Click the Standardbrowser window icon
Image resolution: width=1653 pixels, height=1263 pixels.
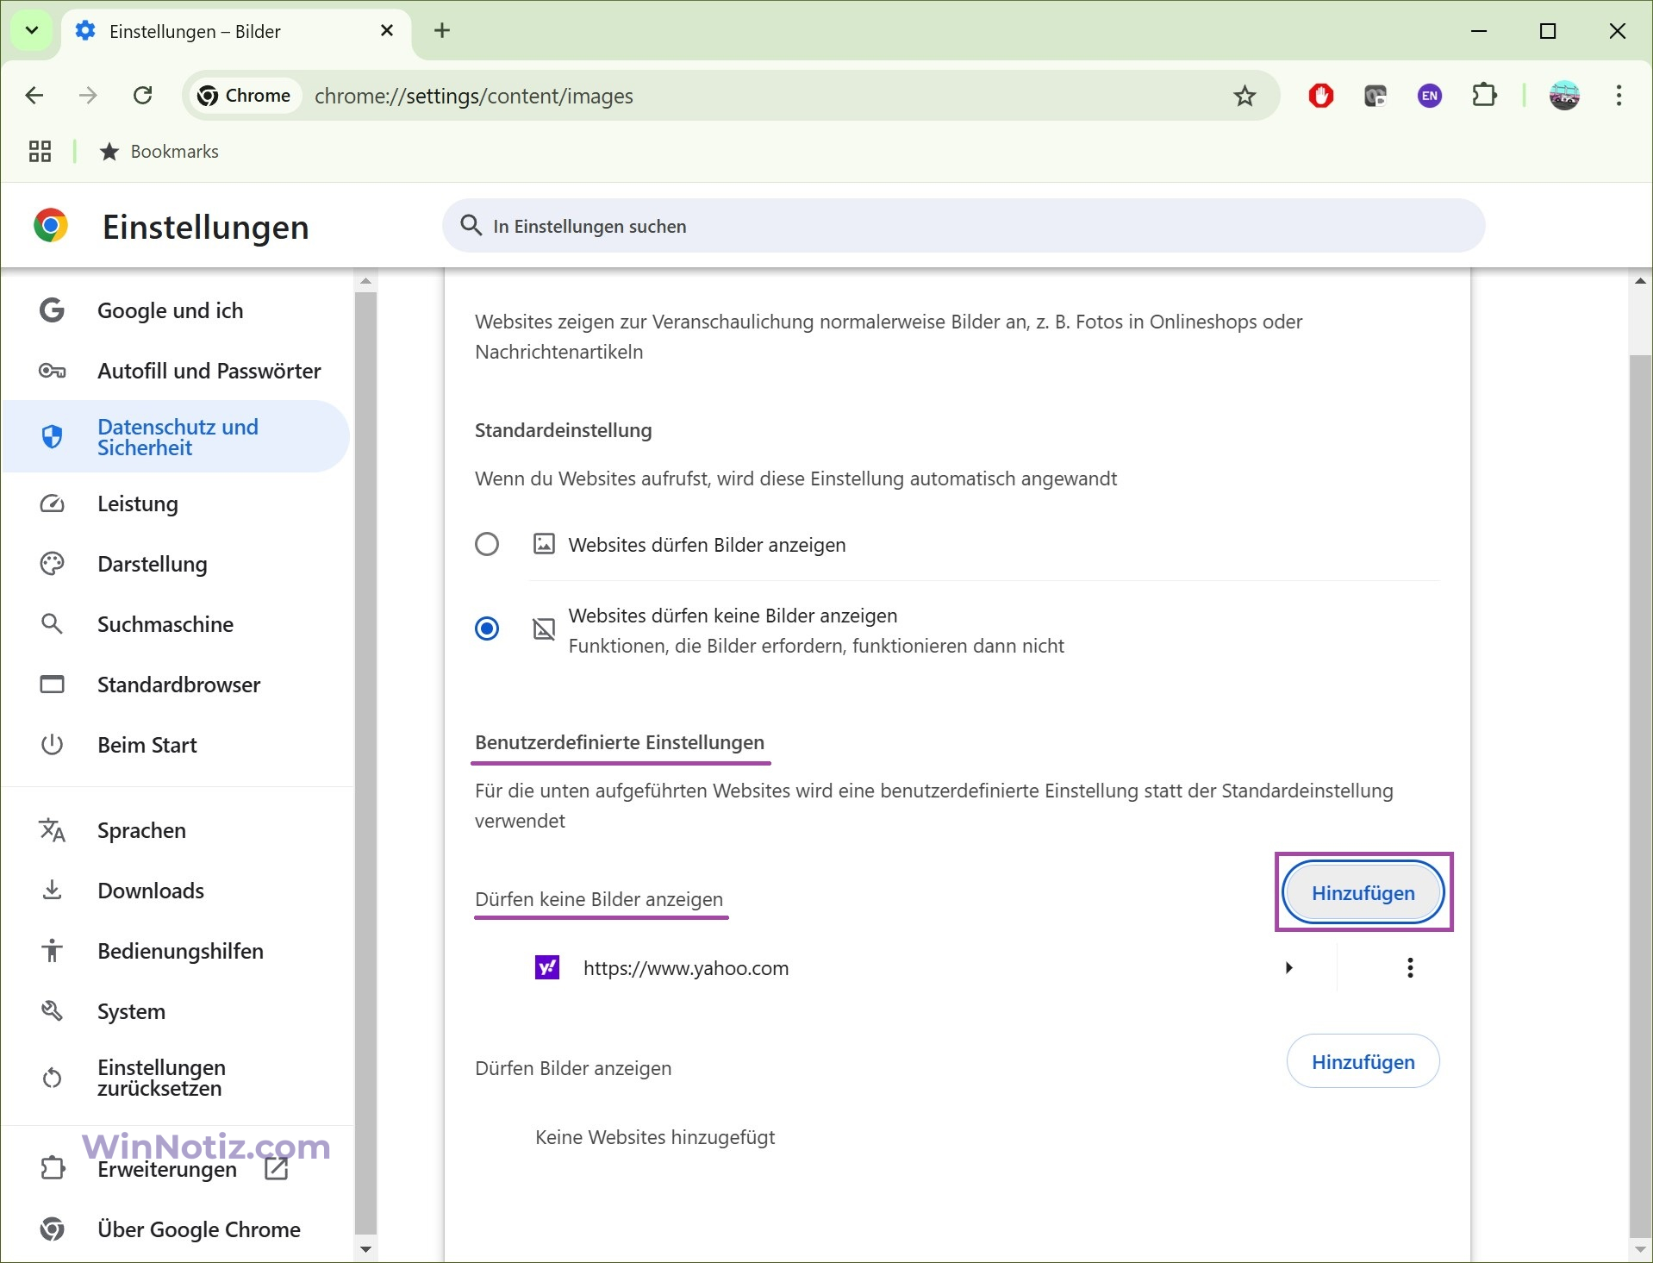pyautogui.click(x=52, y=685)
